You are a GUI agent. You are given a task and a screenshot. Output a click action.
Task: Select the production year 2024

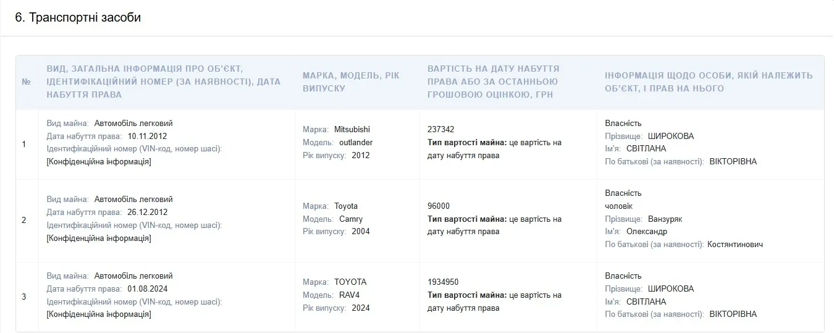pyautogui.click(x=360, y=308)
